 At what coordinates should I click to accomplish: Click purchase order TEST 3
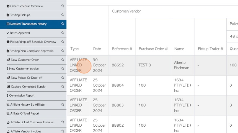(x=145, y=65)
